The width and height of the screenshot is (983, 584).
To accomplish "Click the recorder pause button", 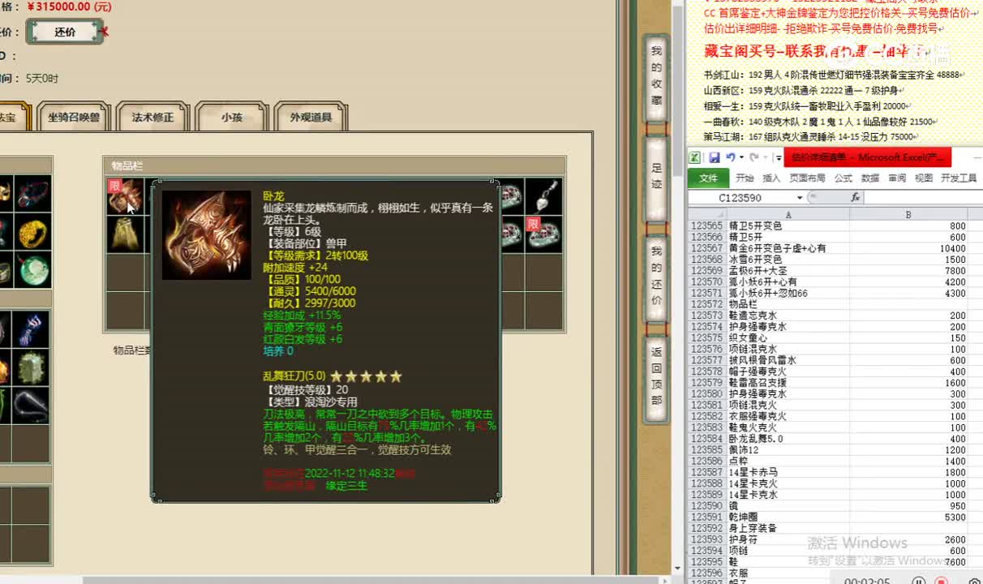I will click(x=919, y=581).
